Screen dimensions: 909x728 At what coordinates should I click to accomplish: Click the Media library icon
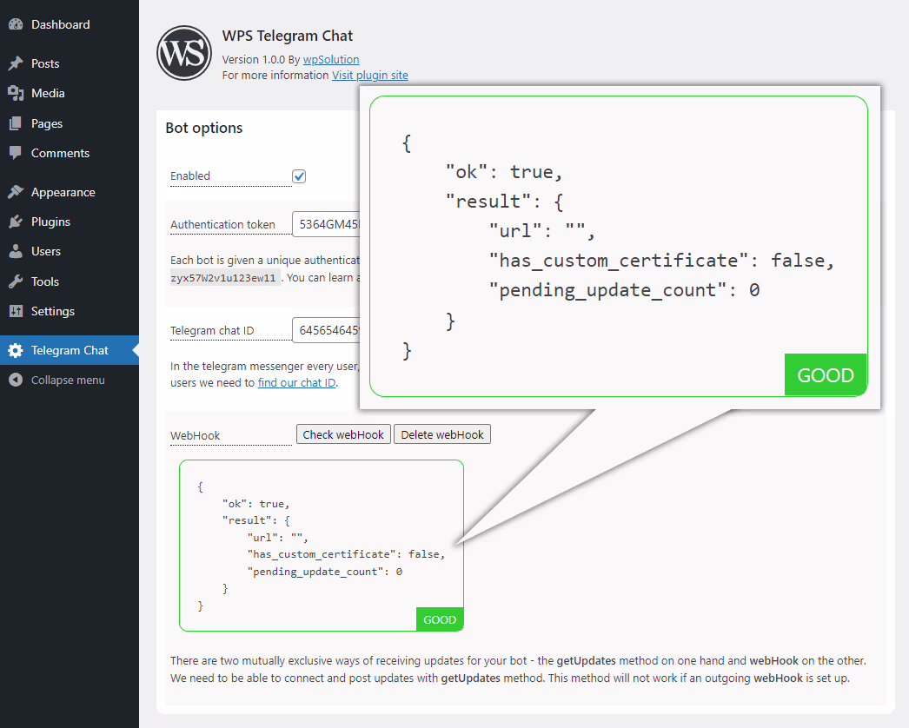point(15,93)
